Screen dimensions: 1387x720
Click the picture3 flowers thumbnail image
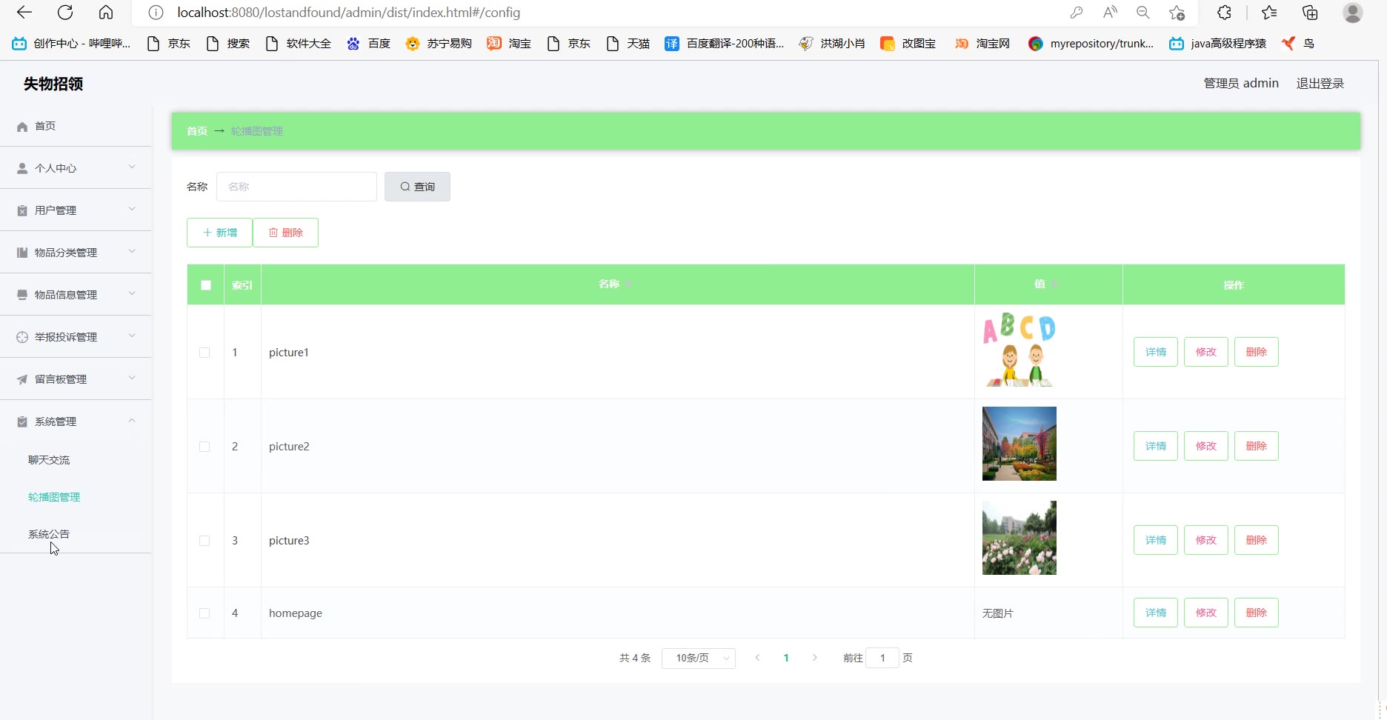coord(1020,538)
